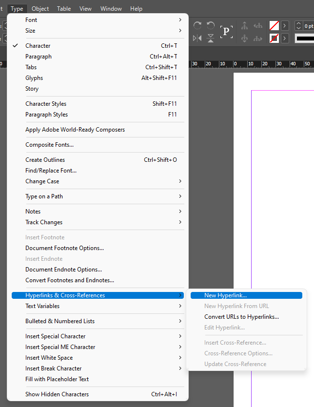Click the Select Content icon
The image size is (314, 407).
point(244,39)
